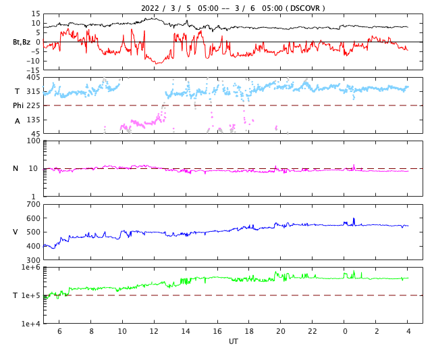Viewport: 432px width, 346px height.
Task: Click the '700' velocity tick label
Action: [34, 205]
